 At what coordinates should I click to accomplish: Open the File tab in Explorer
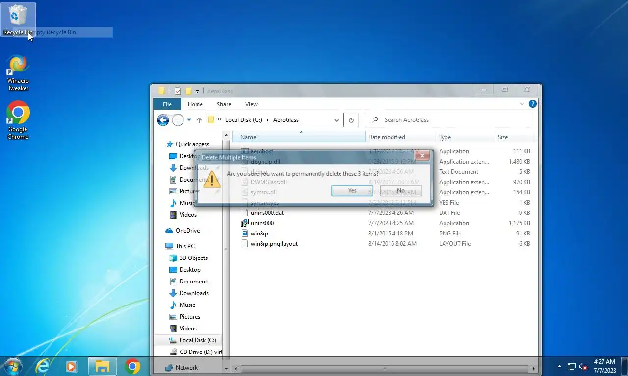tap(167, 104)
